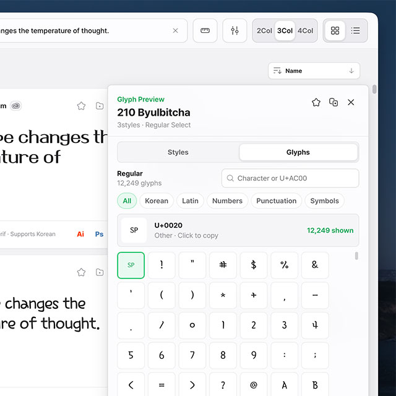Add second font card to folder
This screenshot has width=396, height=396.
[100, 272]
